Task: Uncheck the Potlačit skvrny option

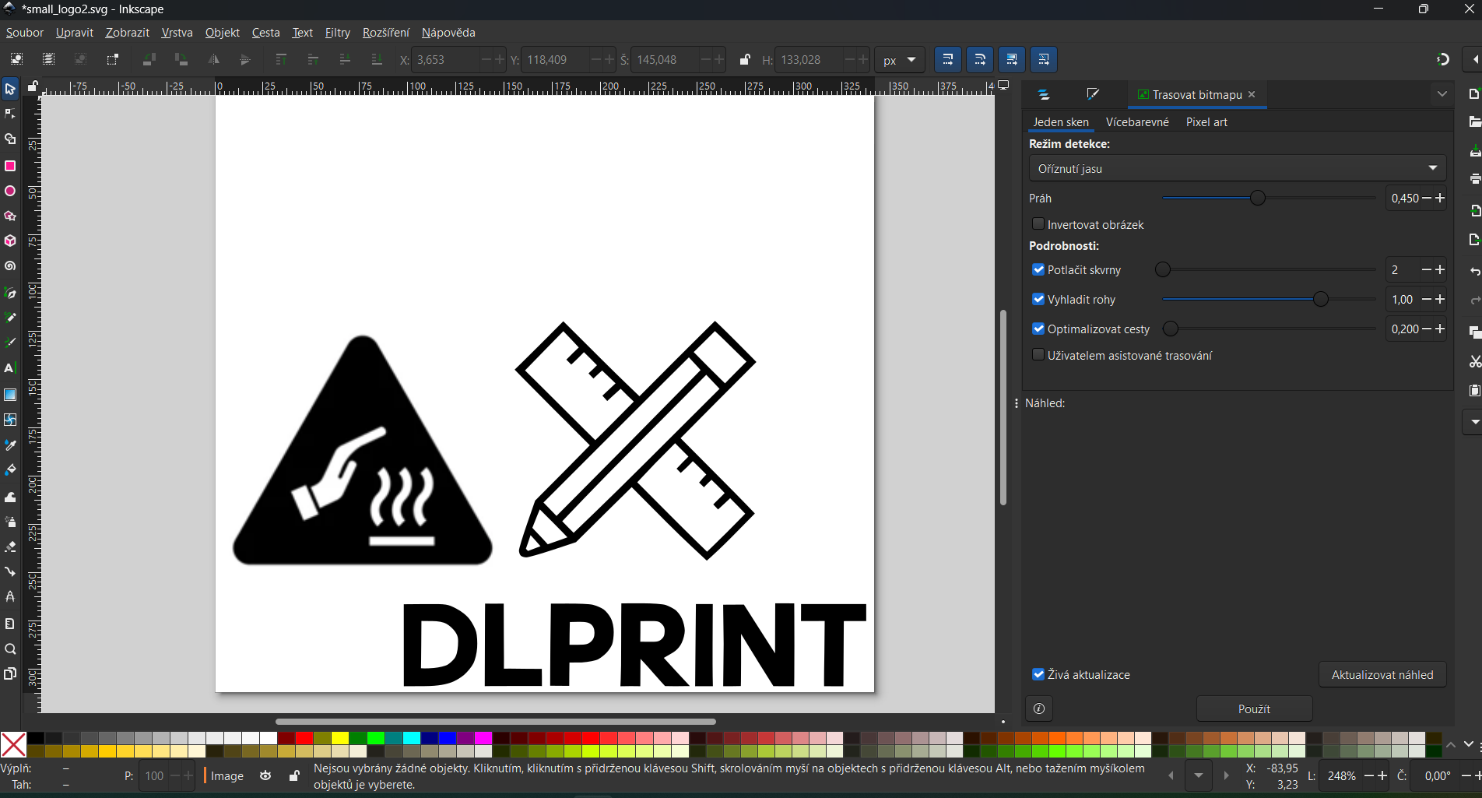Action: [1038, 269]
